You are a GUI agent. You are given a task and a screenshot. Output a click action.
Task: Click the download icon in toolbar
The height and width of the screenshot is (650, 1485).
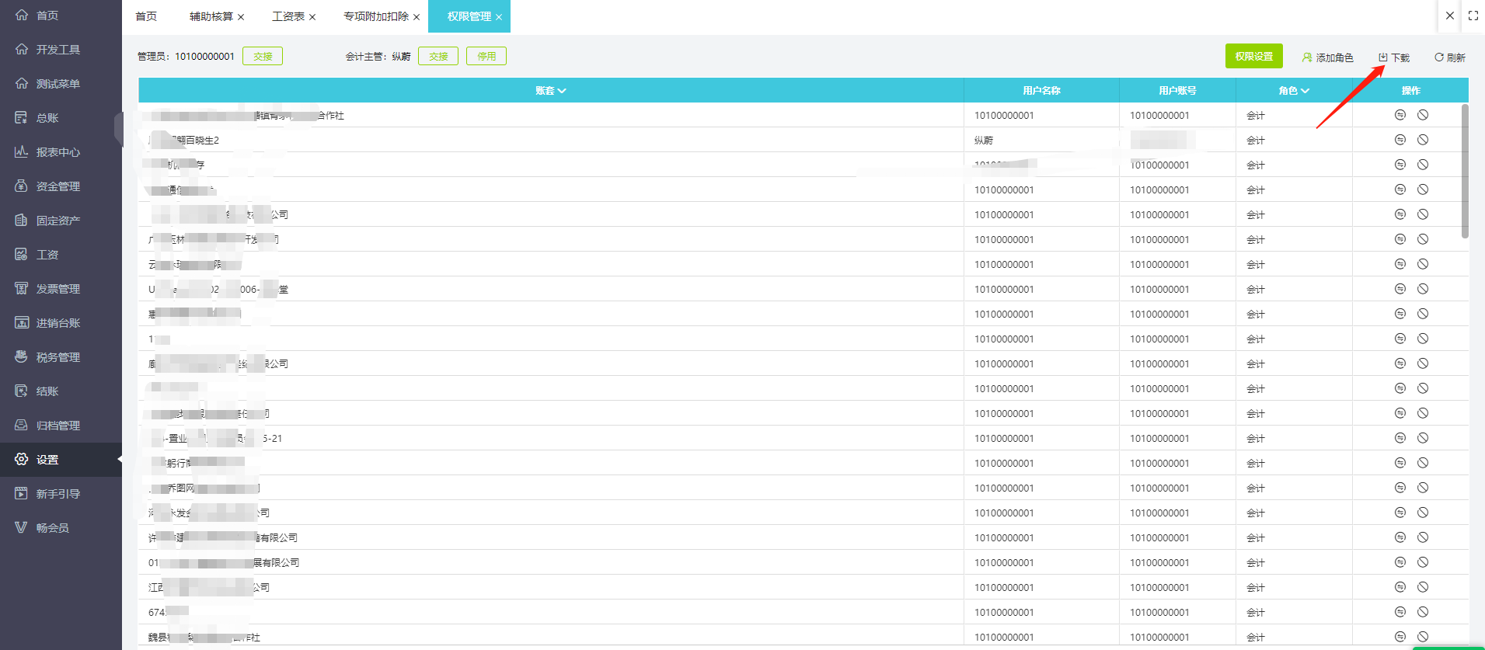coord(1383,57)
